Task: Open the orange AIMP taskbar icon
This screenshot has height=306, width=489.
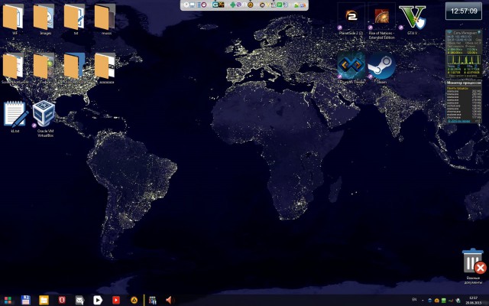Action: (x=134, y=301)
